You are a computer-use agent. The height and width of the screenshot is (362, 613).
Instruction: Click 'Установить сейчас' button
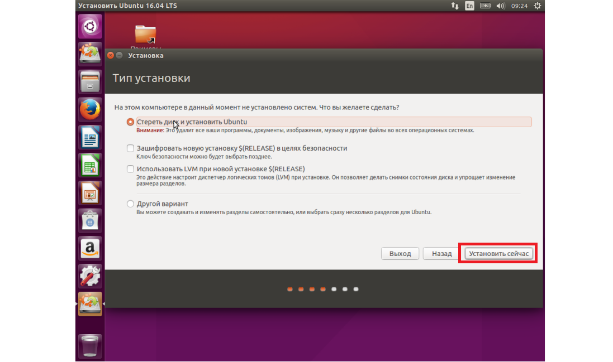(499, 254)
